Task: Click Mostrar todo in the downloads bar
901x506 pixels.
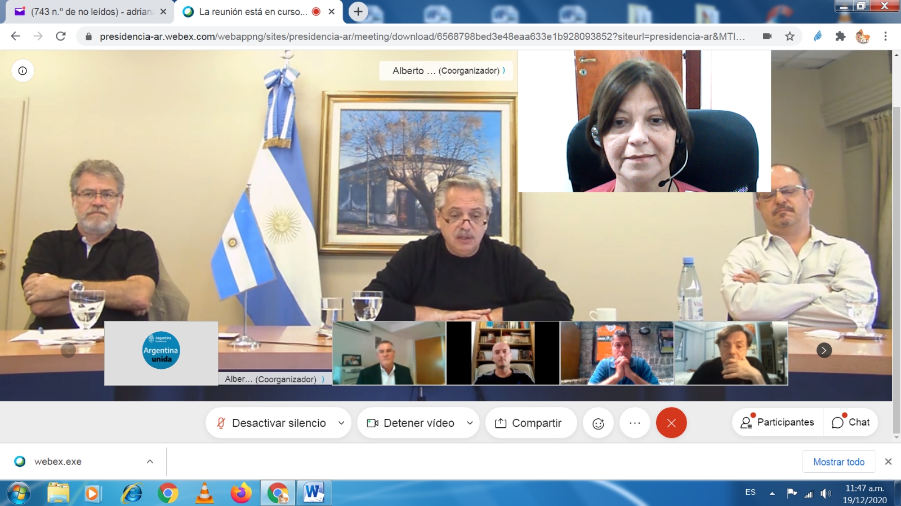Action: coord(838,462)
